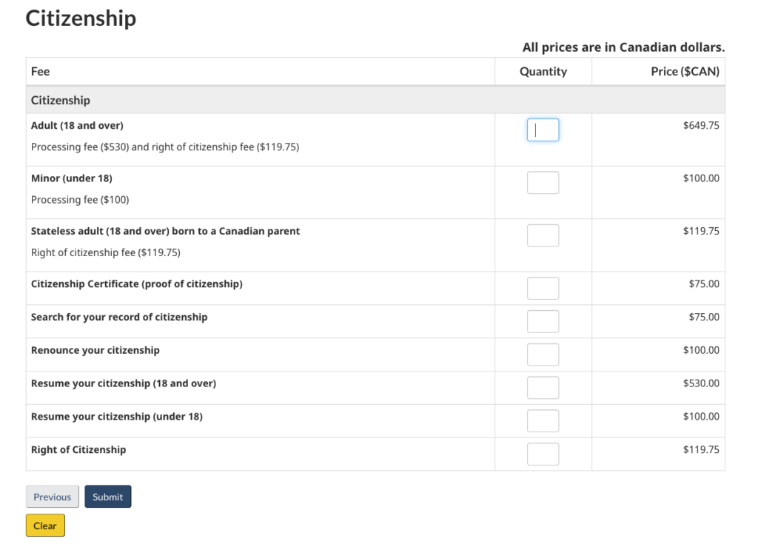Click the yellow Clear button
Image resolution: width=758 pixels, height=544 pixels.
point(45,525)
